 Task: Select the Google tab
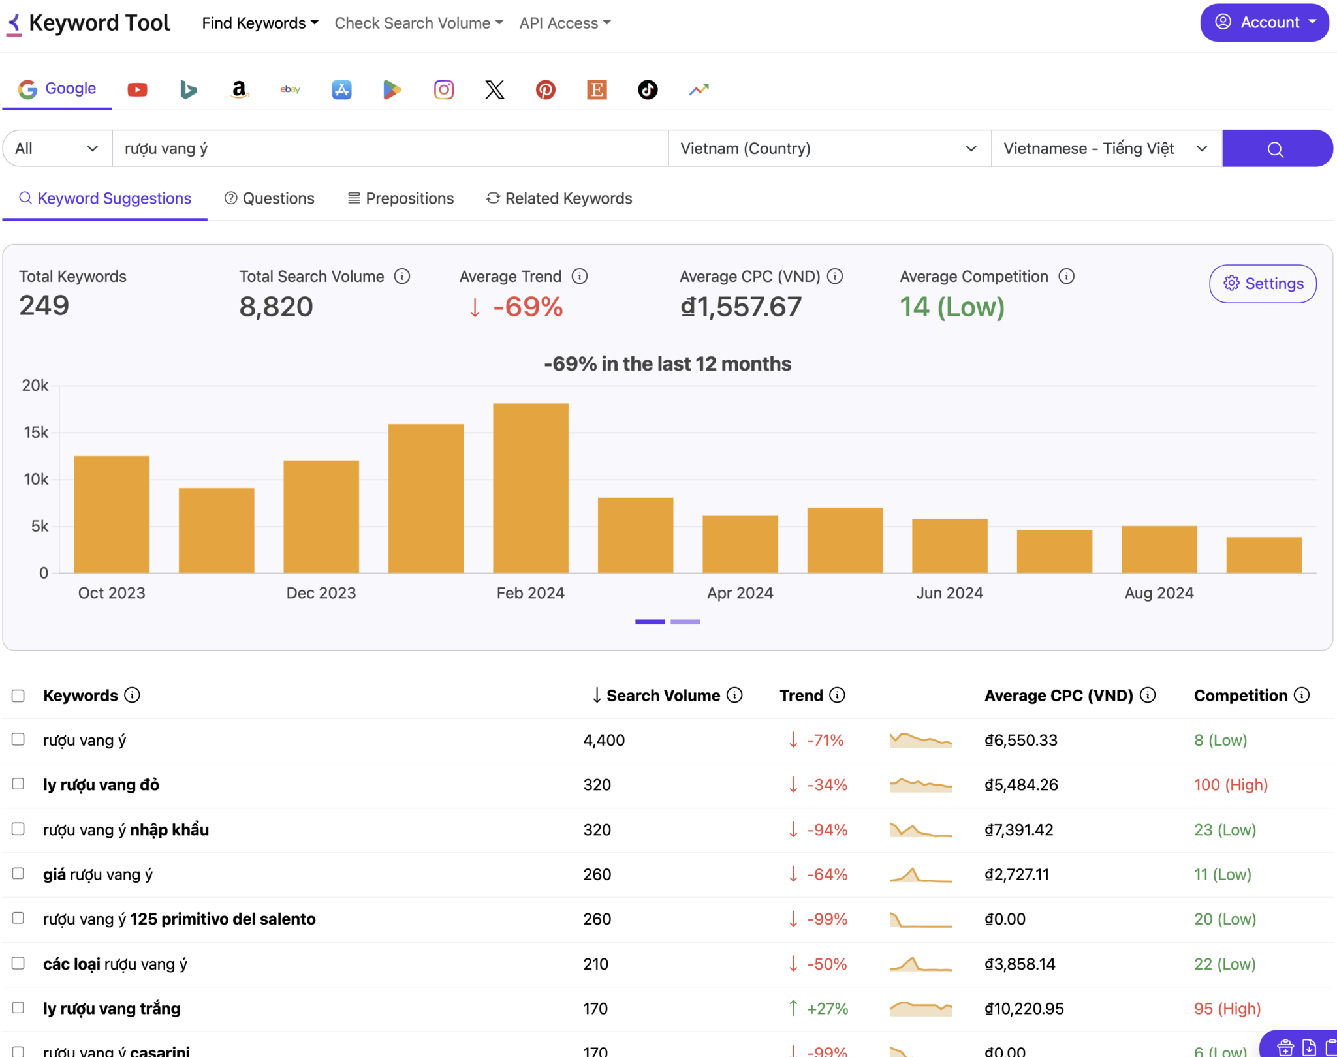tap(57, 89)
